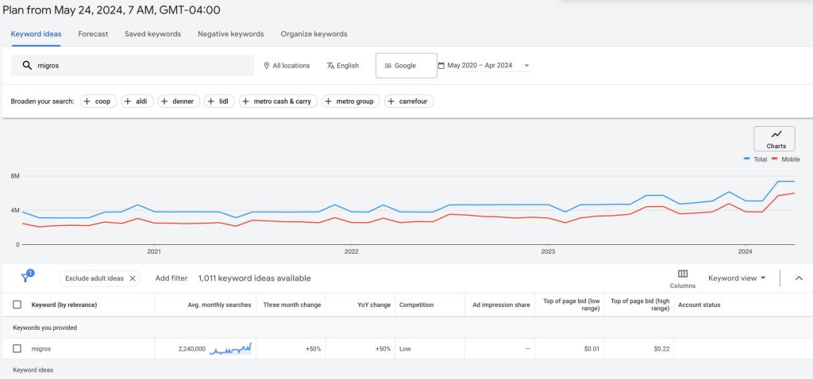Add lidl via its plus icon
Screen dimensions: 813x379
coord(210,101)
